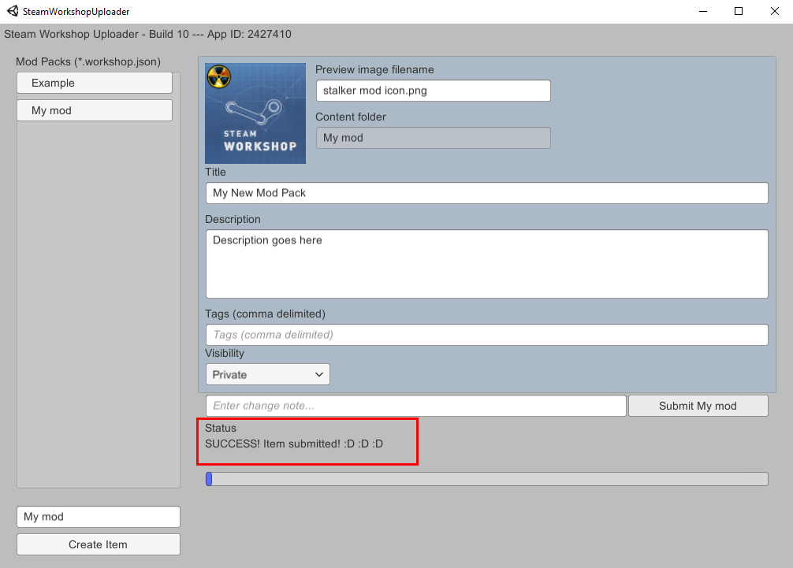The width and height of the screenshot is (793, 568).
Task: Maximize the SteamWorkshopUploader window
Action: pyautogui.click(x=739, y=11)
